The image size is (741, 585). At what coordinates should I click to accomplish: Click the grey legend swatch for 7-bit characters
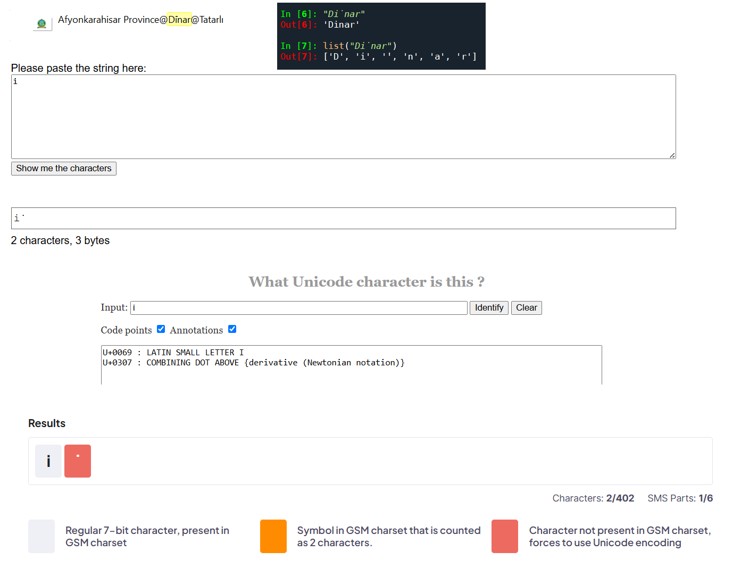coord(41,536)
